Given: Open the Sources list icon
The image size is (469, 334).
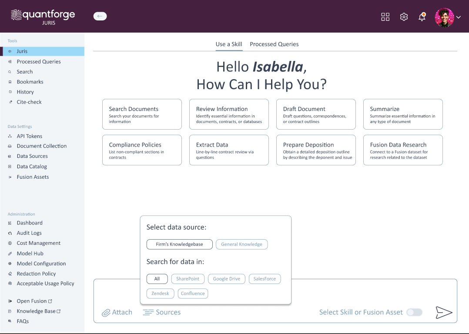Looking at the screenshot, I should click(148, 312).
